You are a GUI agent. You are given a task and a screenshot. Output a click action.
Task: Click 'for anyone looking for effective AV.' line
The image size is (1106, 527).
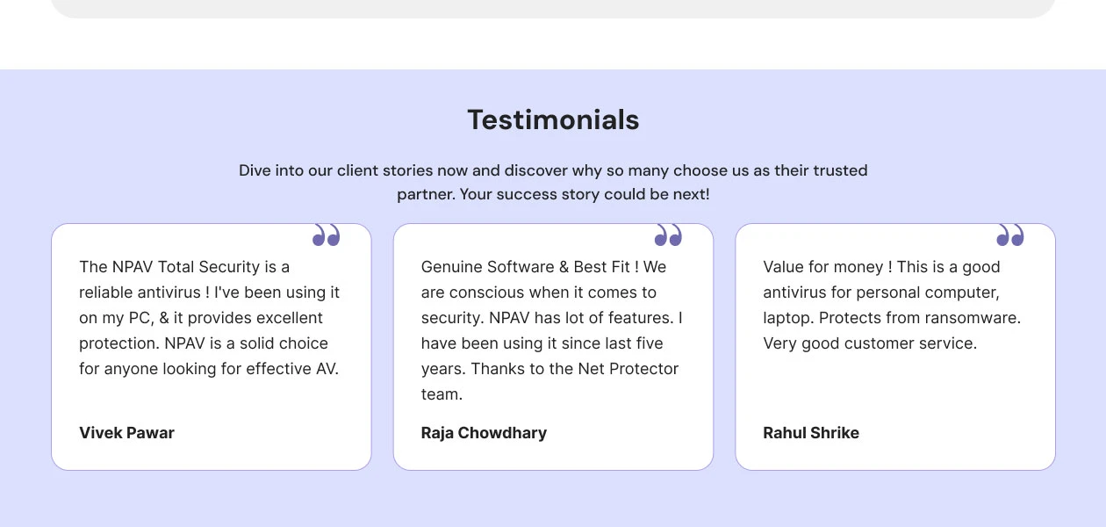pos(209,369)
